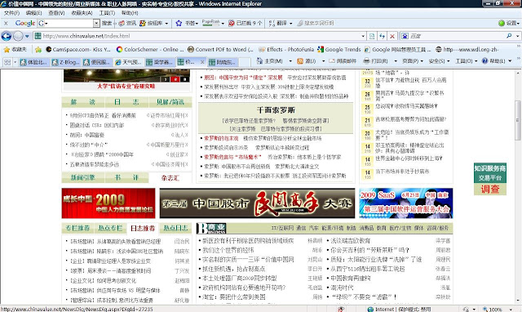This screenshot has width=522, height=312.
Task: Click the 中国股市民间高手大赛 banner
Action: point(257,203)
